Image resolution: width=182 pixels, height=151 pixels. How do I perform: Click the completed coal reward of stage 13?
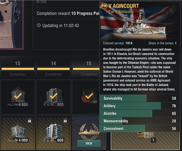tap(18, 97)
